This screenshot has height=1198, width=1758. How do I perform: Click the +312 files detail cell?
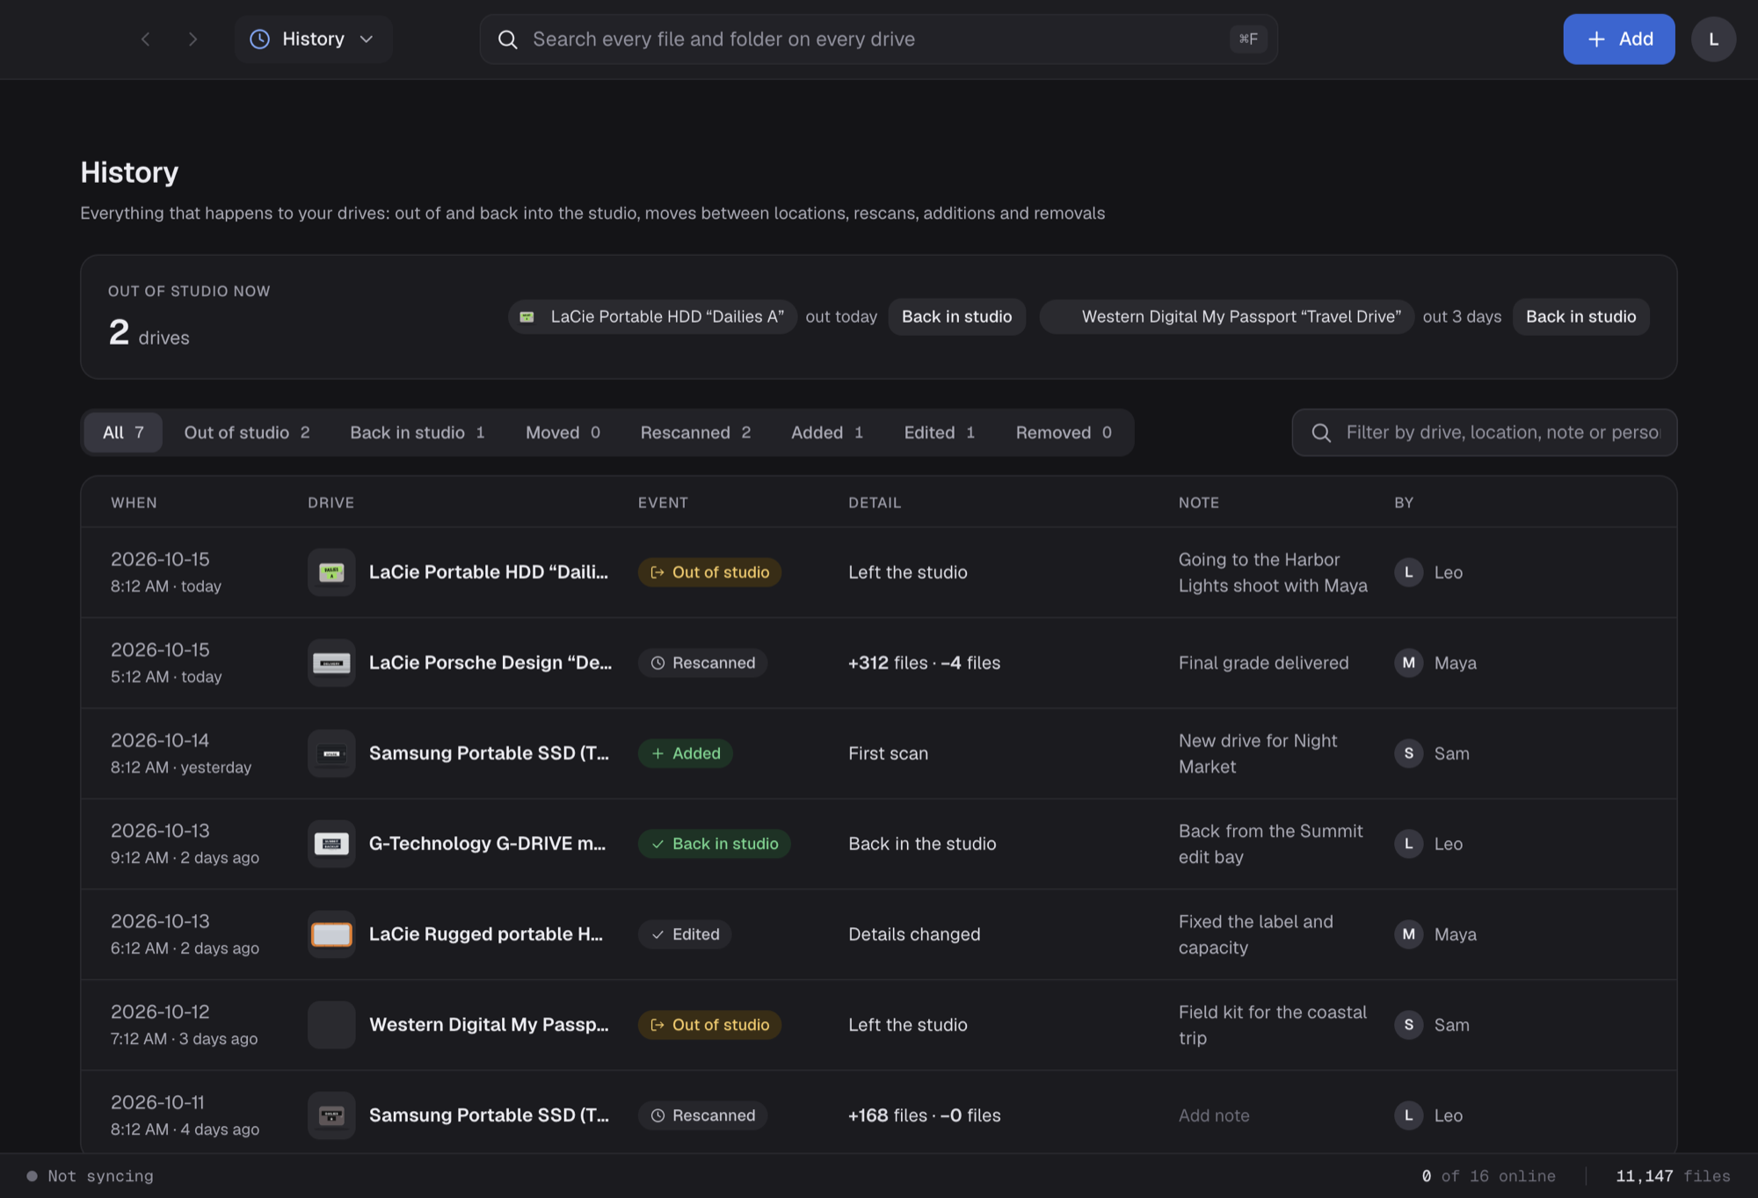click(924, 663)
